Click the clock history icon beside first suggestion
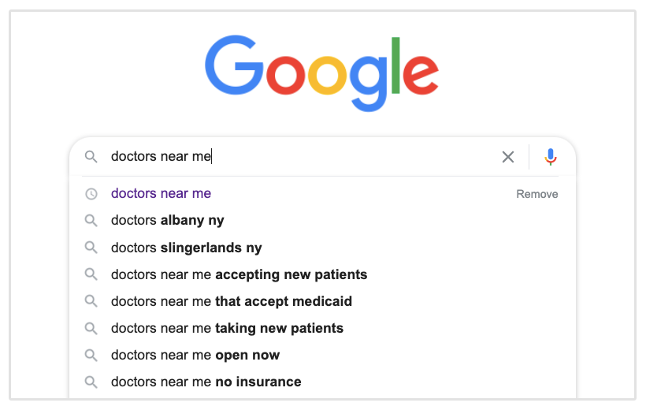Screen dimensions: 646x410 pos(91,194)
